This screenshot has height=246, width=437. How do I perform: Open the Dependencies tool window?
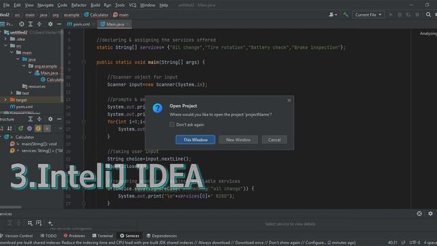pyautogui.click(x=161, y=236)
